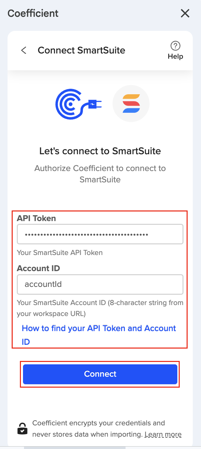This screenshot has width=201, height=449.
Task: Click the SmartSuite logo circle
Action: click(131, 104)
